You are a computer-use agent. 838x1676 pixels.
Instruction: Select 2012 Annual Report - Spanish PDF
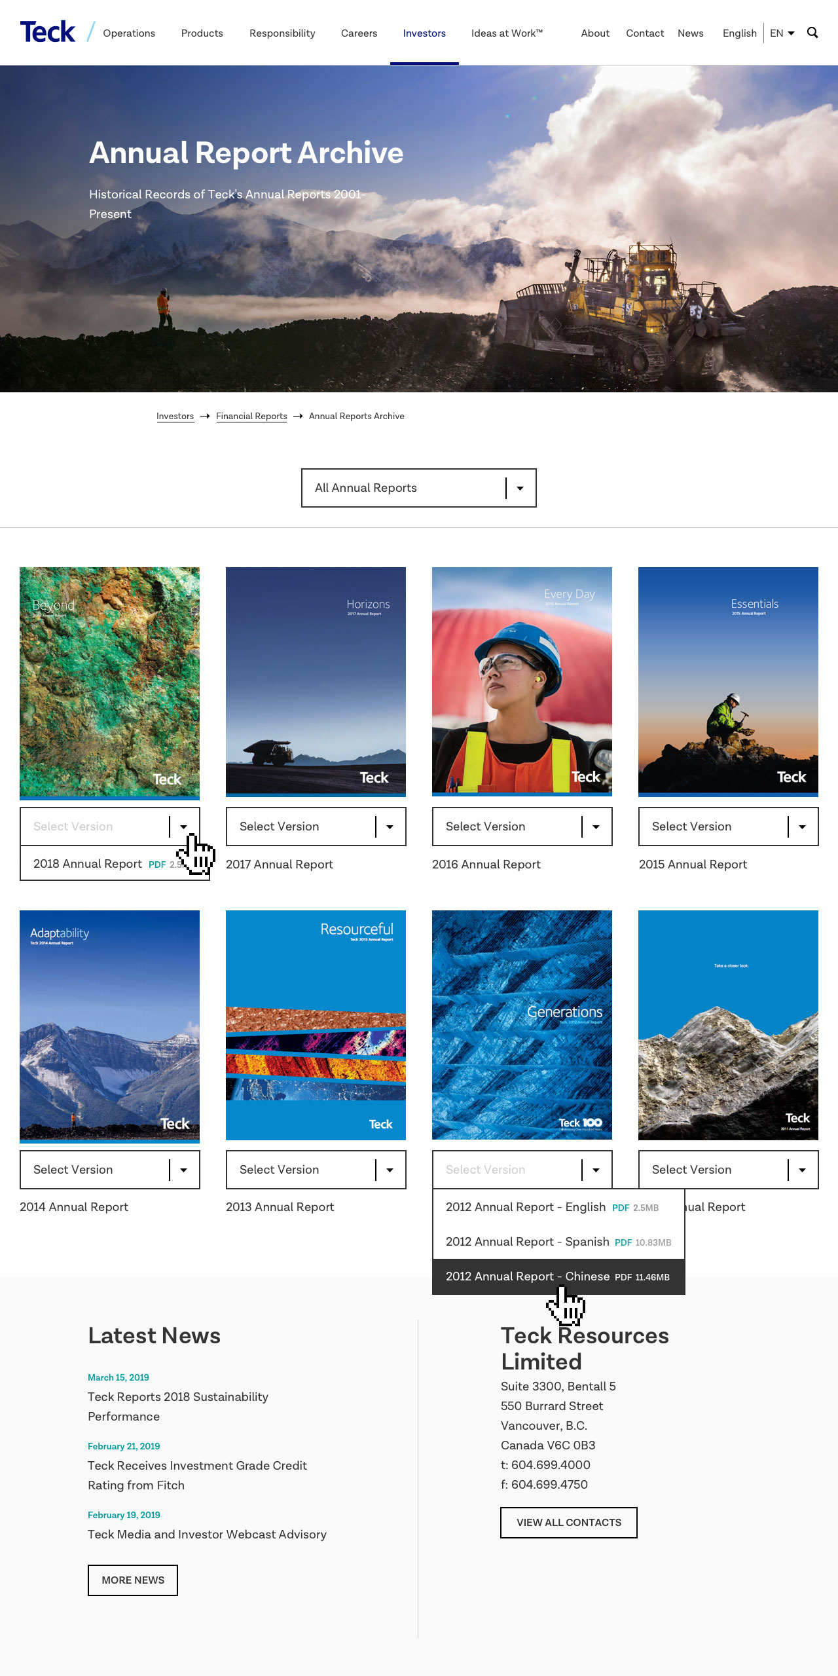[x=558, y=1242]
